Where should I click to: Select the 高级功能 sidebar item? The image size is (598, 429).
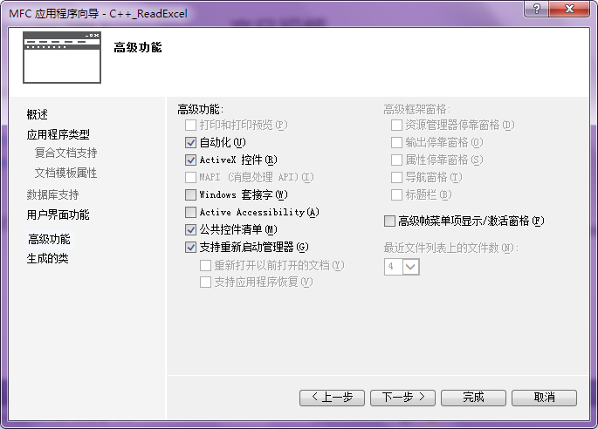click(x=49, y=239)
